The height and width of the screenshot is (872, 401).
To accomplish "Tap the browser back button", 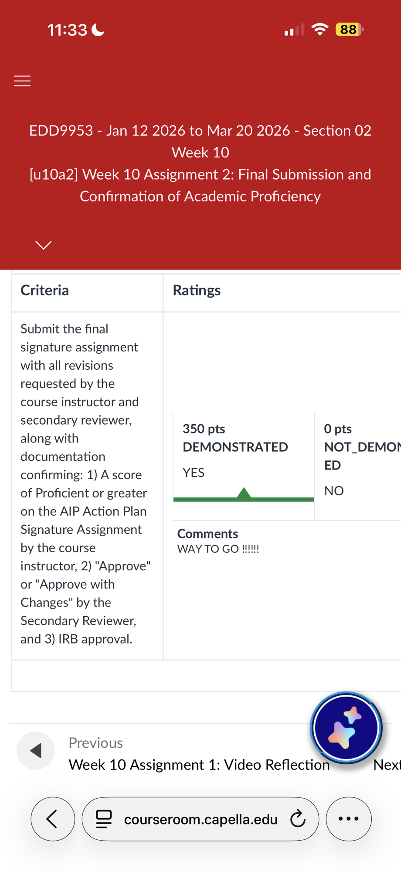I will pyautogui.click(x=53, y=819).
